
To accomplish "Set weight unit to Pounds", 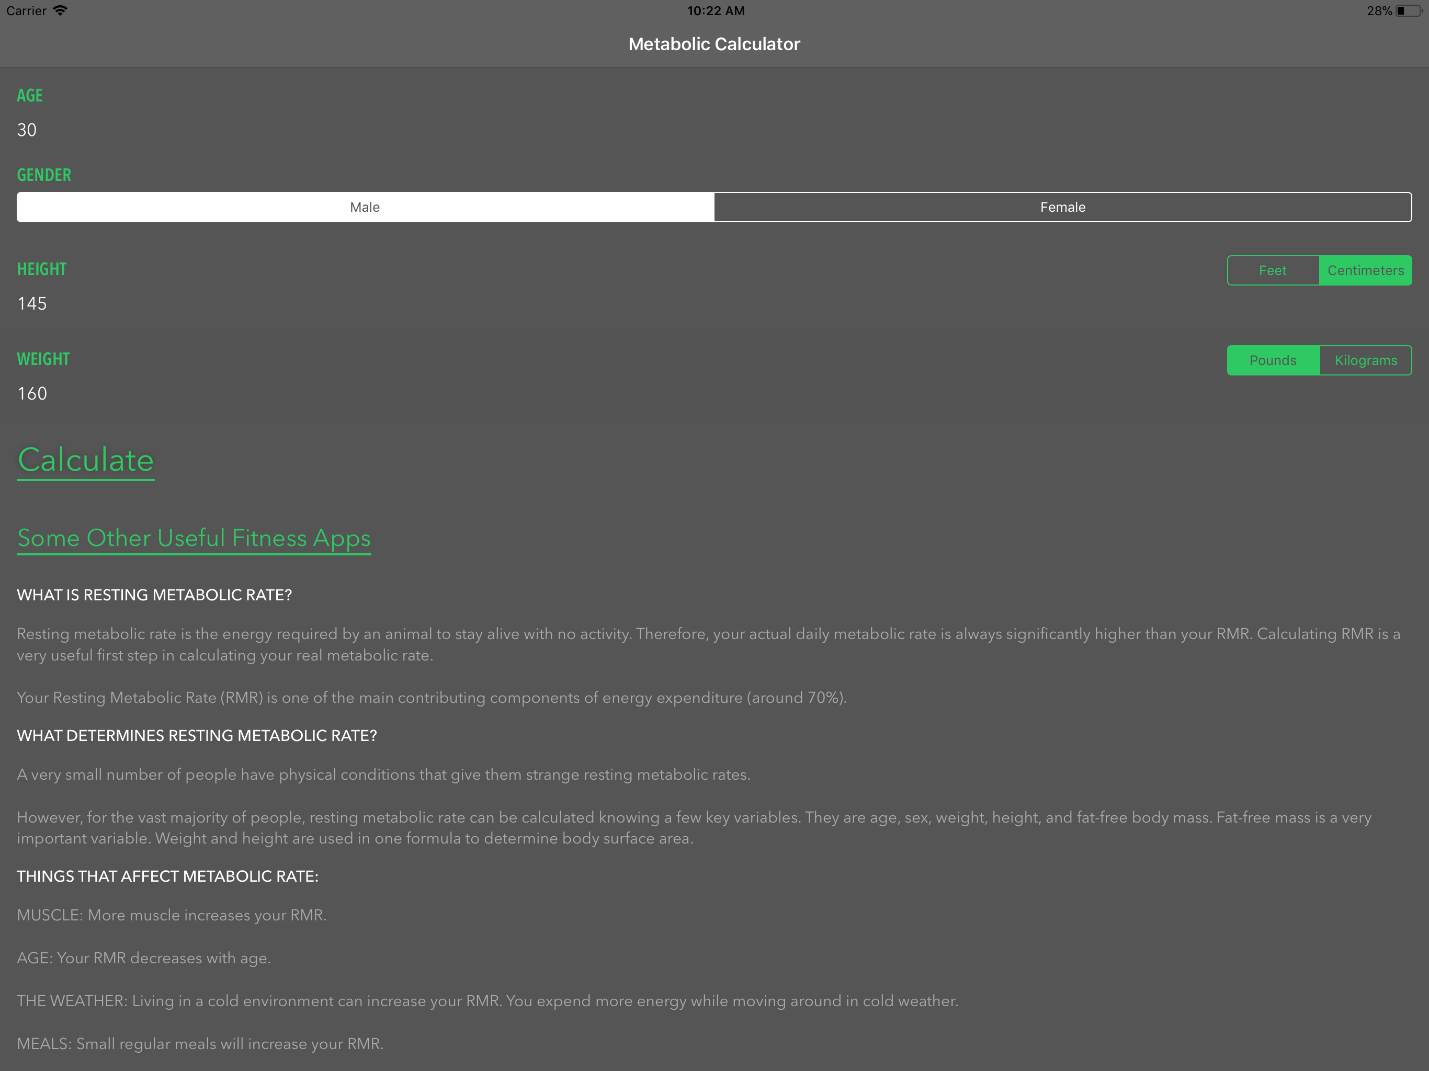I will coord(1273,360).
